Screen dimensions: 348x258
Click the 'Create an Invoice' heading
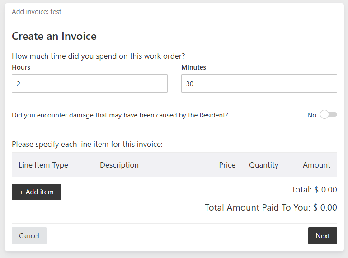(x=54, y=36)
